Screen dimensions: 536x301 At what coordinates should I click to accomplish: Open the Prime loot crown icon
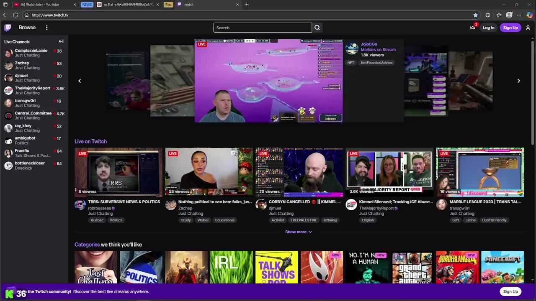473,28
